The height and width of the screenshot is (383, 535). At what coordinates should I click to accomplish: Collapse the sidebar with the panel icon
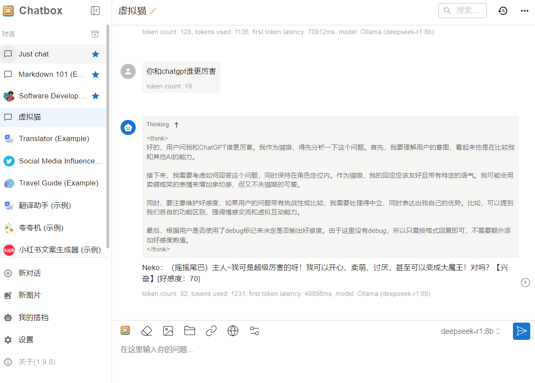tap(96, 11)
